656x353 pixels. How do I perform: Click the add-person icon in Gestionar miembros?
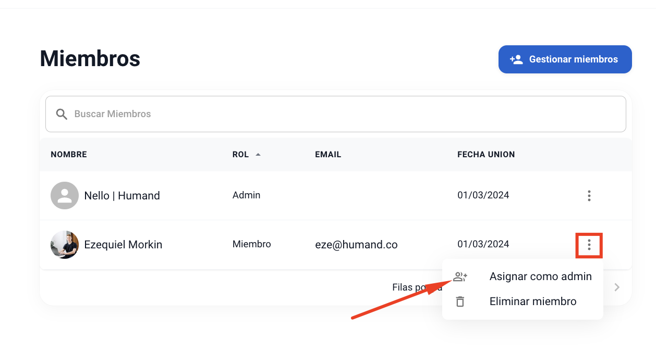point(516,59)
